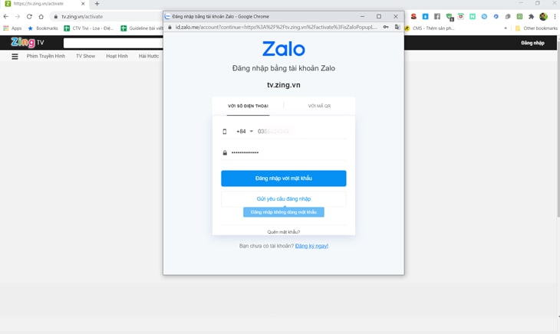The width and height of the screenshot is (560, 334).
Task: Open the Chrome extensions puzzle icon
Action: pyautogui.click(x=531, y=16)
